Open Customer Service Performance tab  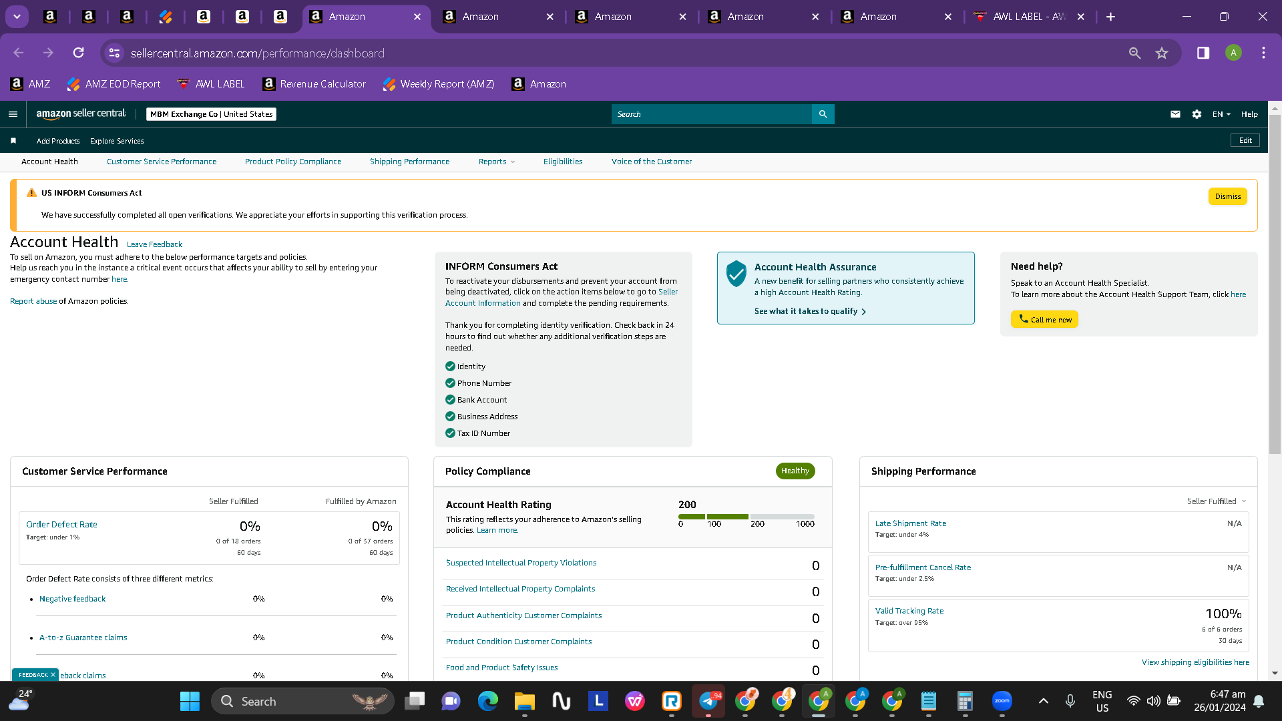pyautogui.click(x=162, y=162)
